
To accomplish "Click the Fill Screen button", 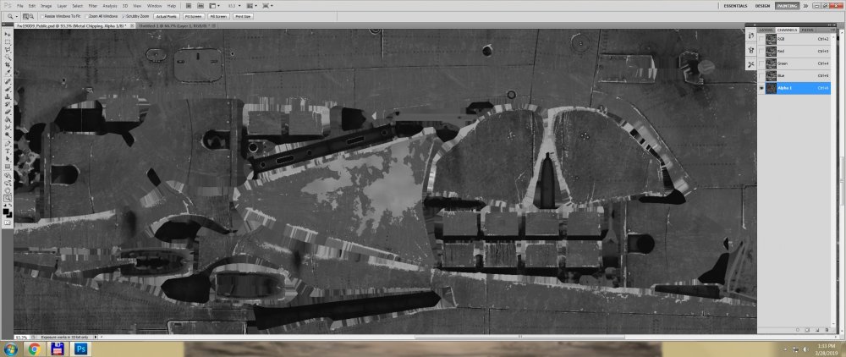I will [x=218, y=16].
